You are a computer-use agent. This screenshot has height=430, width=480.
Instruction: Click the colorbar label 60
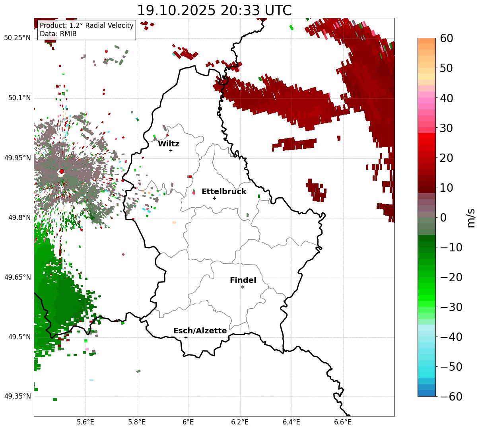click(446, 38)
